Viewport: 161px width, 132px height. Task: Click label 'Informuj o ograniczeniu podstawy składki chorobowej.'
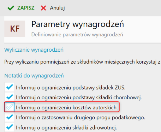click(x=79, y=98)
